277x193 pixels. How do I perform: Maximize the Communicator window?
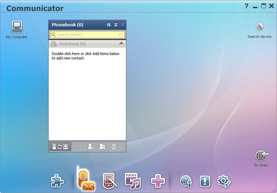coord(264,6)
